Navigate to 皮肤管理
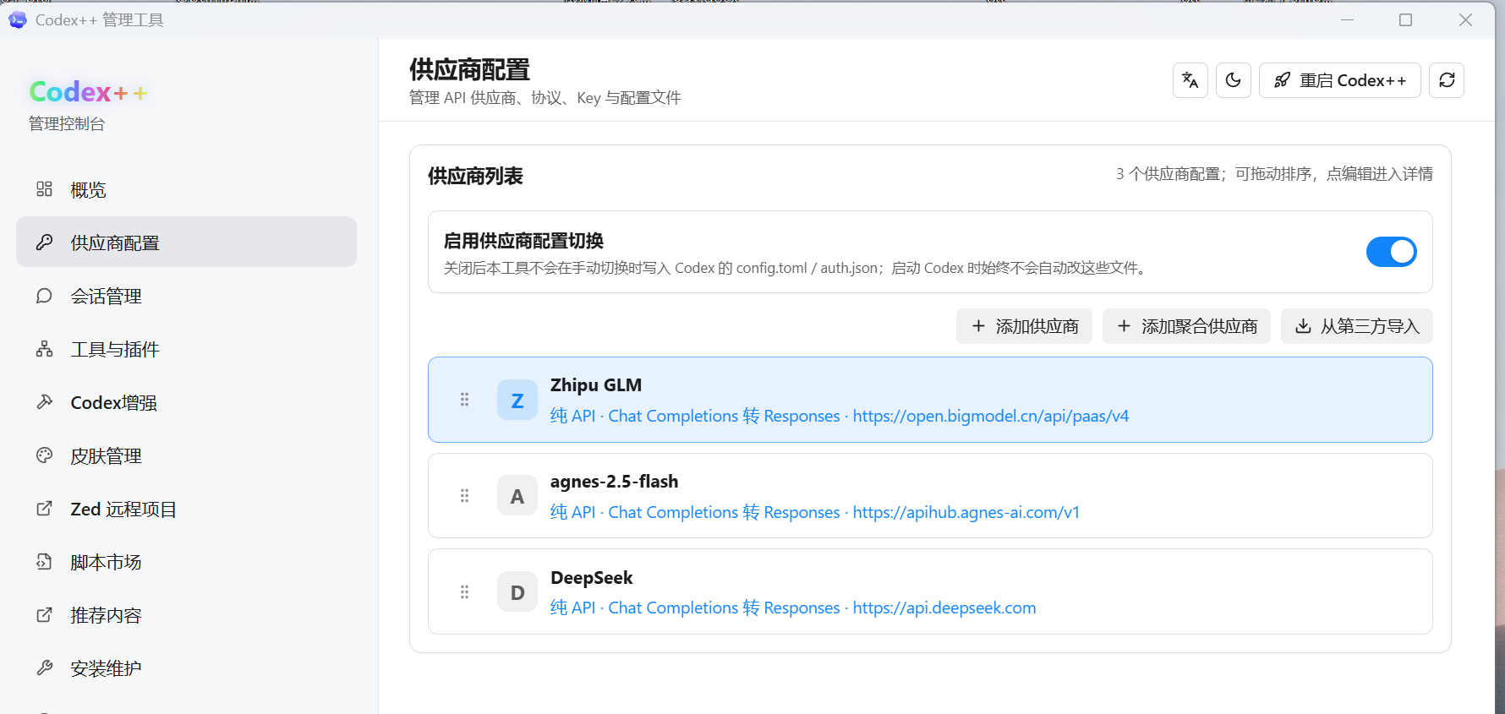This screenshot has height=714, width=1505. (186, 455)
